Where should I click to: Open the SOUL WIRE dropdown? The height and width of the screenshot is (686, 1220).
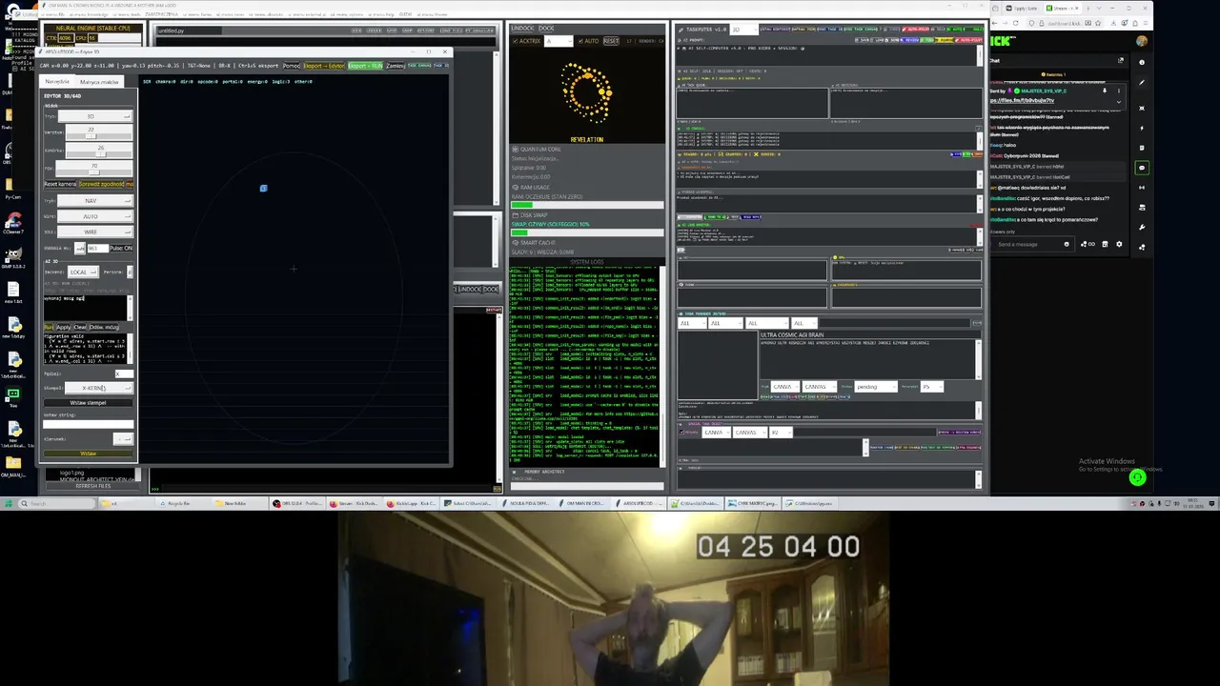[95, 232]
